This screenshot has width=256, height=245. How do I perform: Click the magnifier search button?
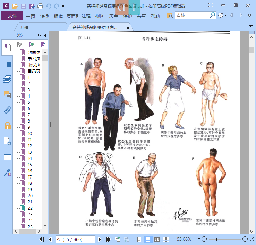[x=212, y=15]
